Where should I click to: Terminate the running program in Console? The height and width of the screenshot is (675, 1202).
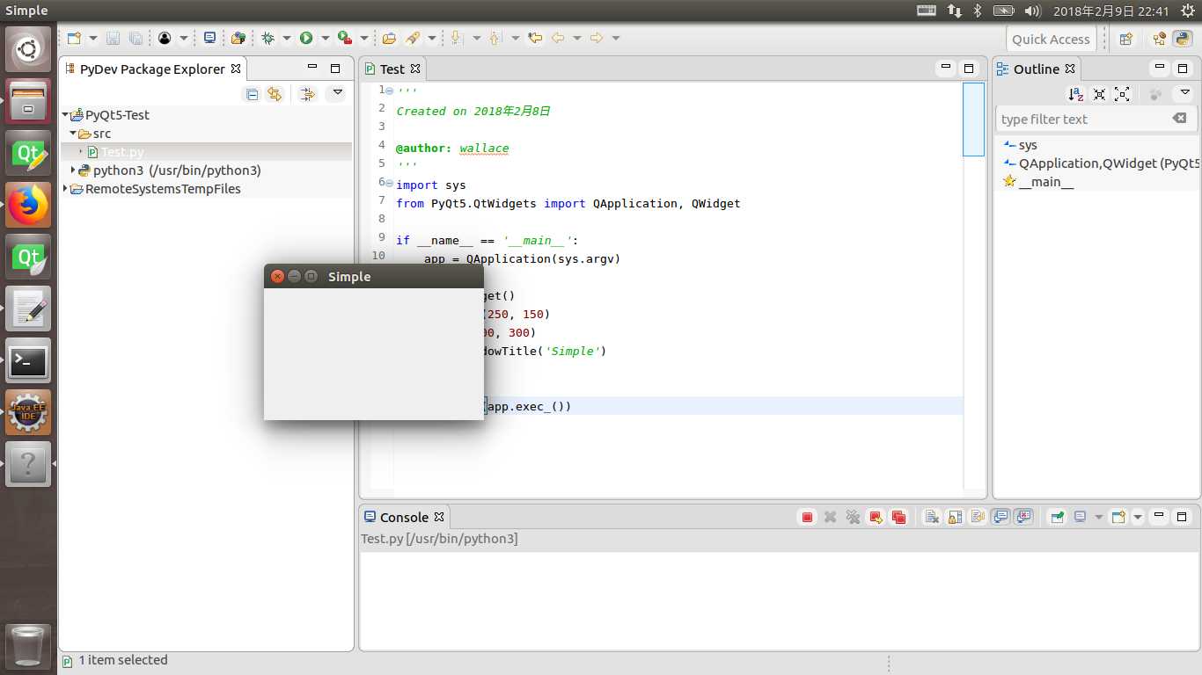coord(807,517)
